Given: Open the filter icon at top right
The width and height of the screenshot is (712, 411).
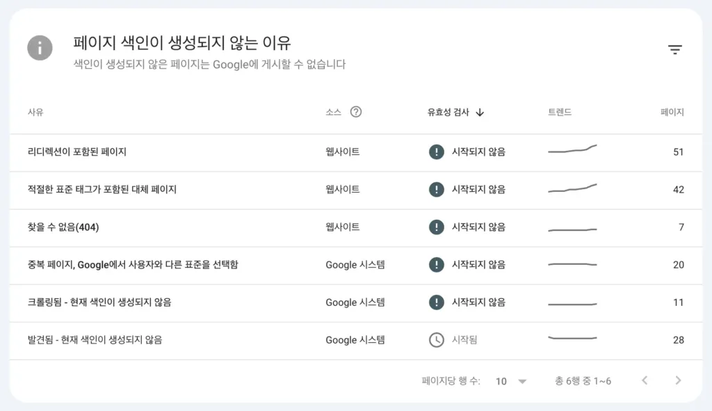Looking at the screenshot, I should [x=674, y=49].
